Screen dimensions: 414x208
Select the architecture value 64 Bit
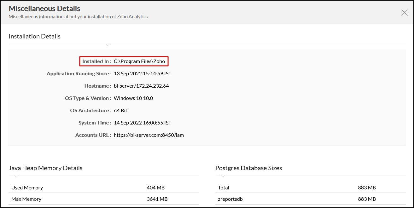coord(120,110)
